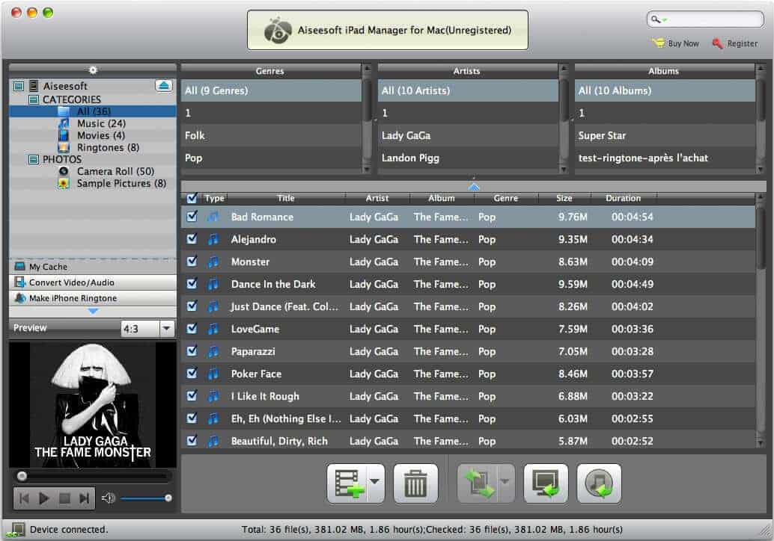The height and width of the screenshot is (541, 774).
Task: Click the Export to iTunes music icon
Action: coord(599,483)
